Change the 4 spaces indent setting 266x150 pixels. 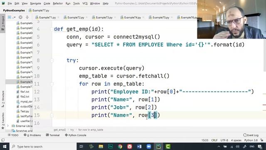[x=236, y=140]
